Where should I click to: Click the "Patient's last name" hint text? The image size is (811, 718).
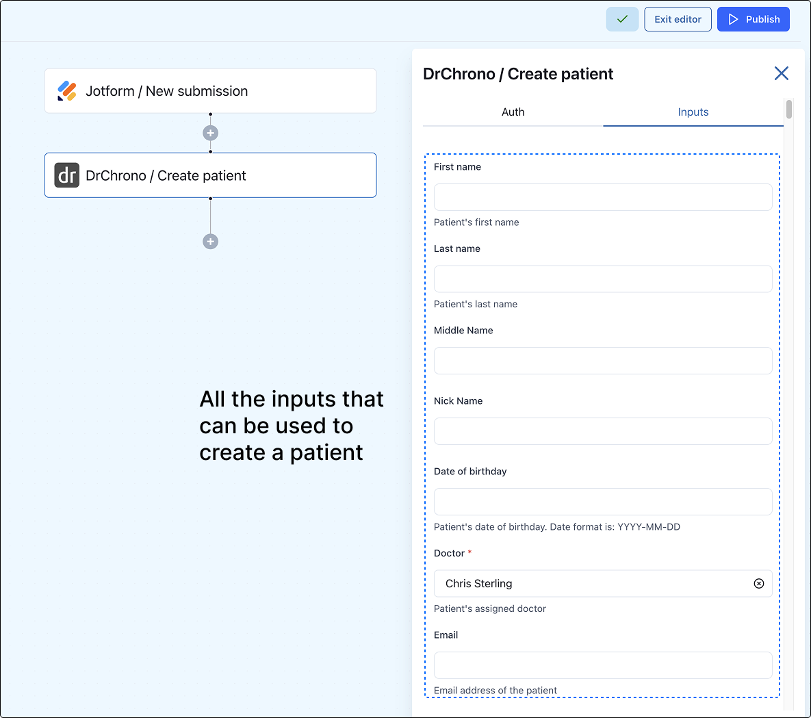click(476, 304)
